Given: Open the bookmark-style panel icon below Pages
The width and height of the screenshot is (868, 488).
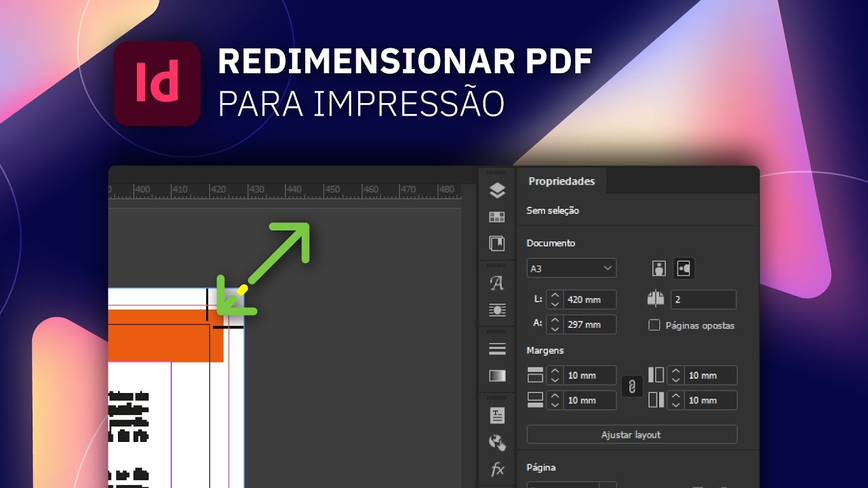Looking at the screenshot, I should click(x=497, y=243).
